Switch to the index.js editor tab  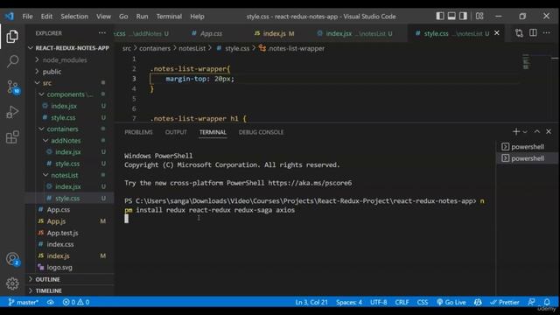[x=274, y=33]
